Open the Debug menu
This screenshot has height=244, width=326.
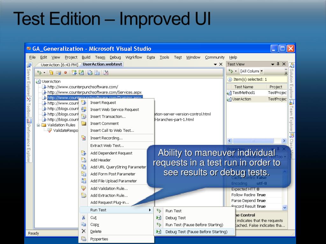(x=115, y=57)
